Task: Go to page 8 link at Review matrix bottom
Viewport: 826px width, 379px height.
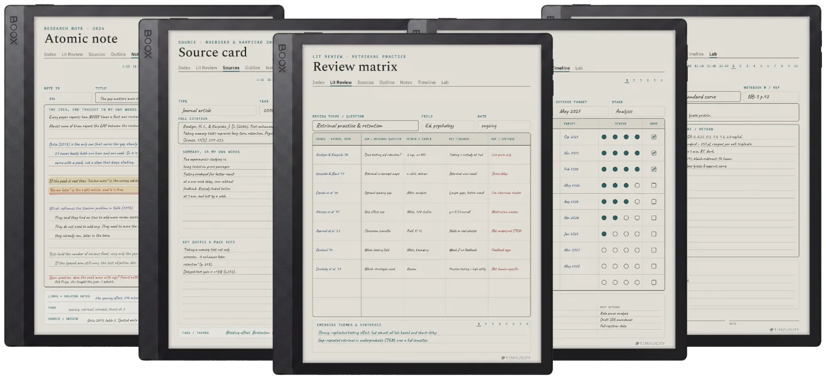Action: (527, 324)
